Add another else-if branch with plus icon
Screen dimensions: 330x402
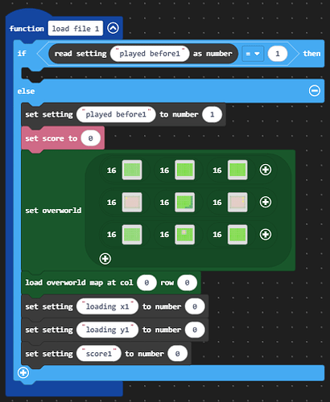tap(23, 372)
